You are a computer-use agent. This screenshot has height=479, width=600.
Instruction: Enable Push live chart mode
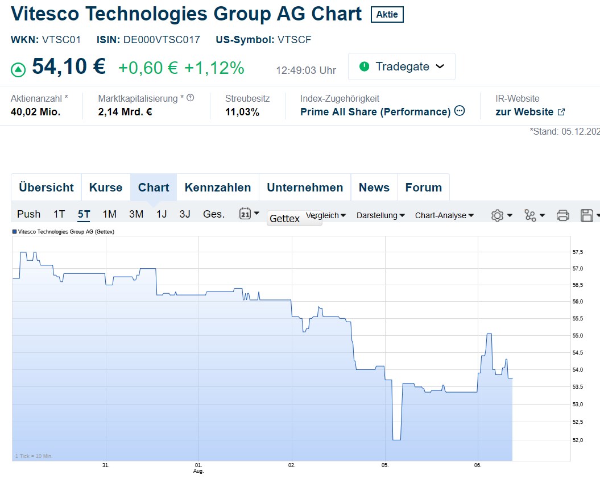[x=28, y=214]
